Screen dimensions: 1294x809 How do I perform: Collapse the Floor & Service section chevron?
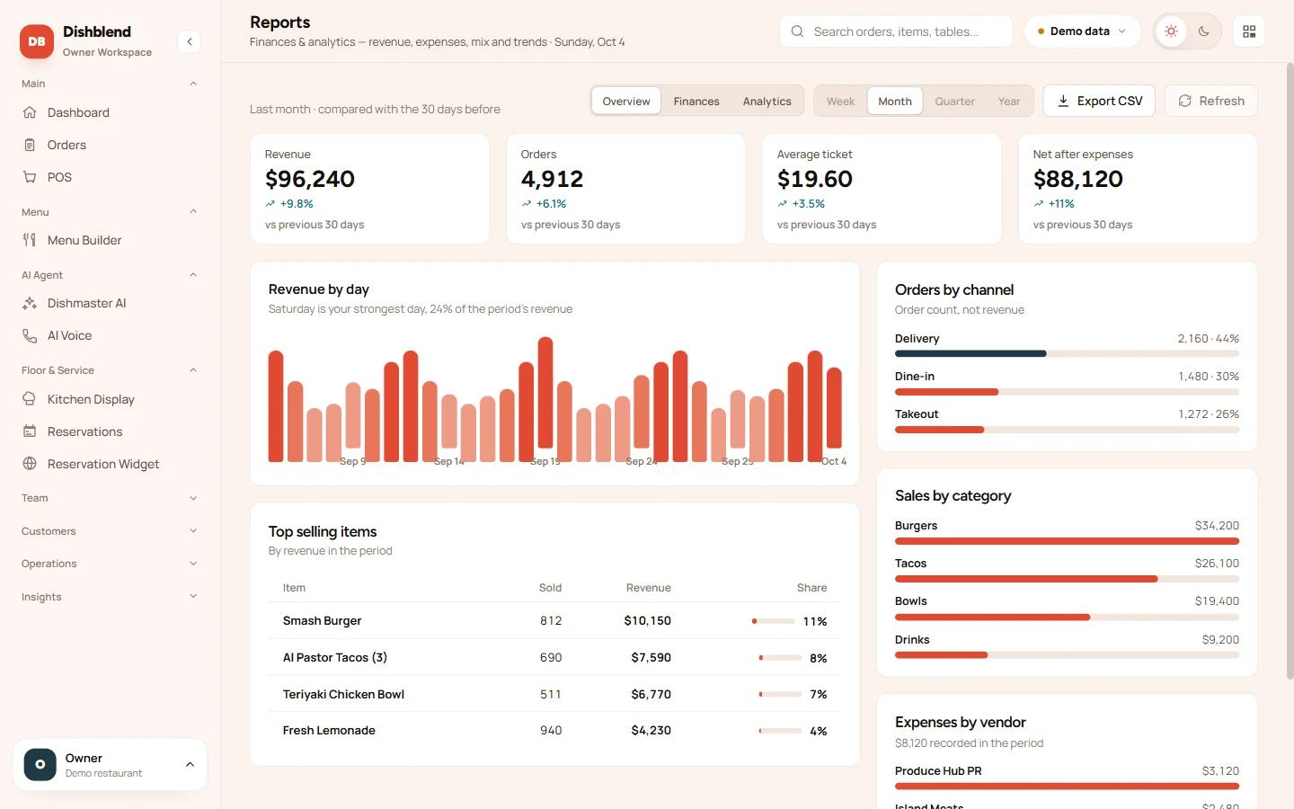pyautogui.click(x=193, y=370)
